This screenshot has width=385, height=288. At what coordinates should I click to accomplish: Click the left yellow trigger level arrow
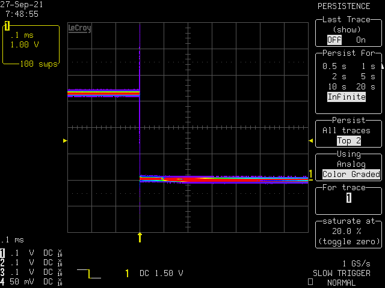(65, 140)
